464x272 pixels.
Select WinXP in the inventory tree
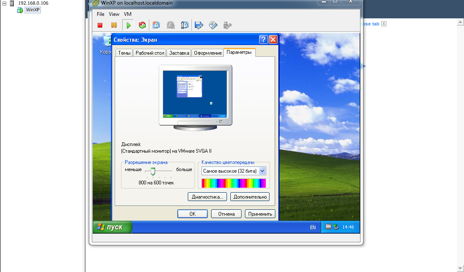33,10
